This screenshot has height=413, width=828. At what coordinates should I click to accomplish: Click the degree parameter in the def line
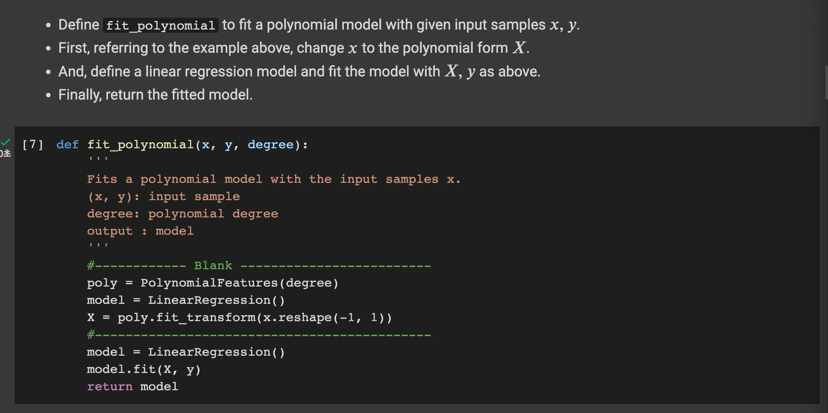271,145
